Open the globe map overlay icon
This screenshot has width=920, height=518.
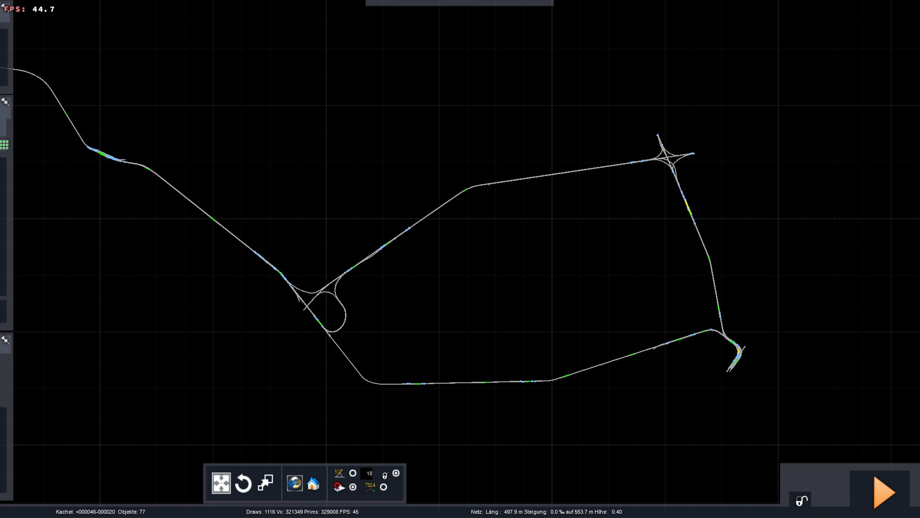(x=295, y=483)
